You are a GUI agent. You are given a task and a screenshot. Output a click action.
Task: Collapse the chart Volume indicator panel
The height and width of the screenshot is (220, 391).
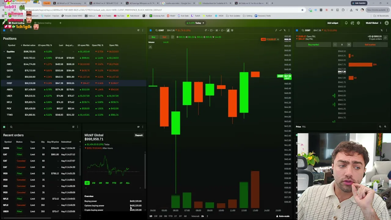pyautogui.click(x=150, y=47)
